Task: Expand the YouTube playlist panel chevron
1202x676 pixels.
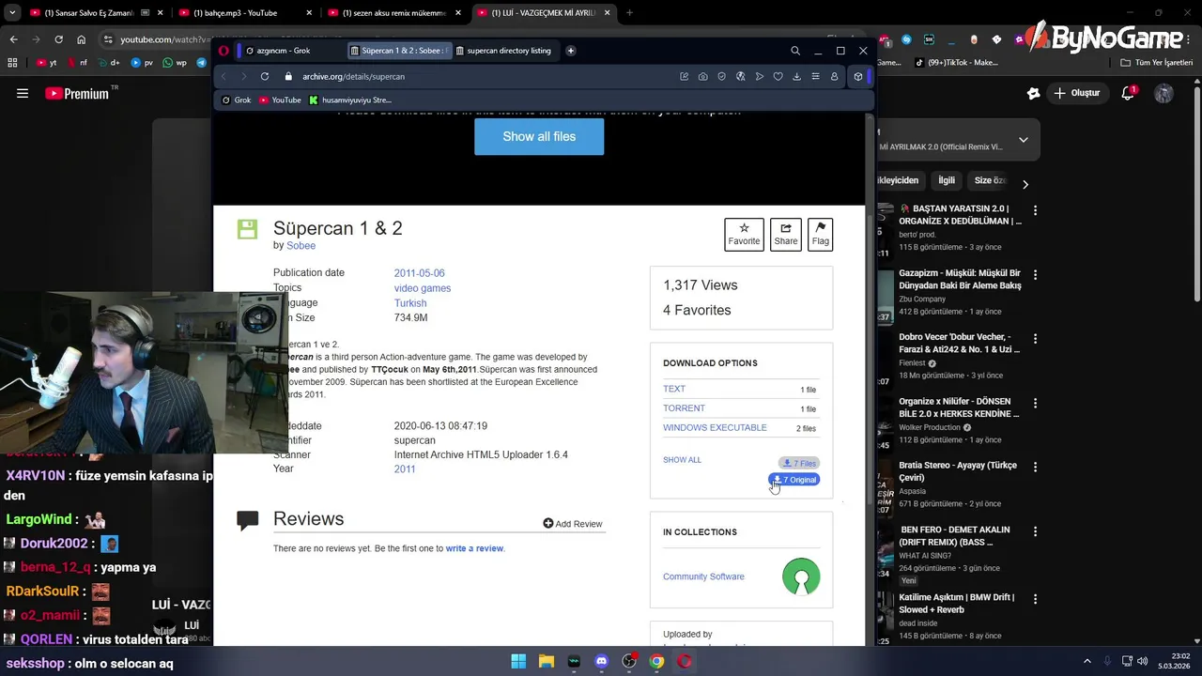Action: (x=1024, y=140)
